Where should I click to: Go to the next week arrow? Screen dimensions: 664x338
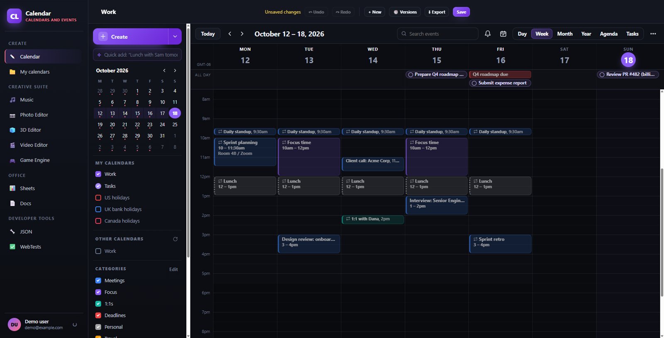242,34
